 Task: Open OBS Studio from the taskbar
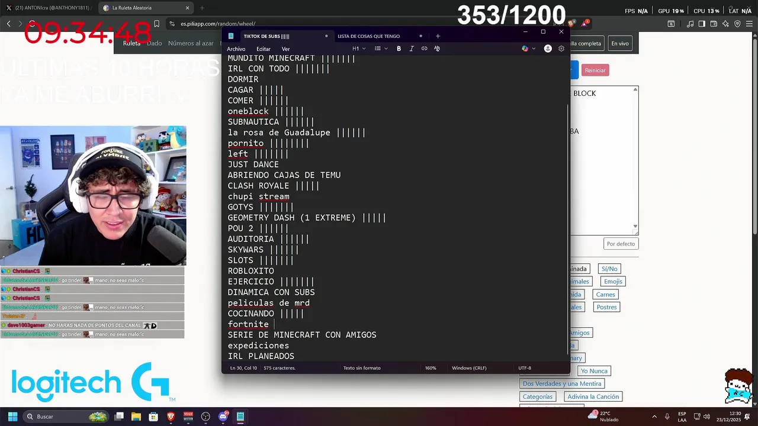[x=205, y=417]
